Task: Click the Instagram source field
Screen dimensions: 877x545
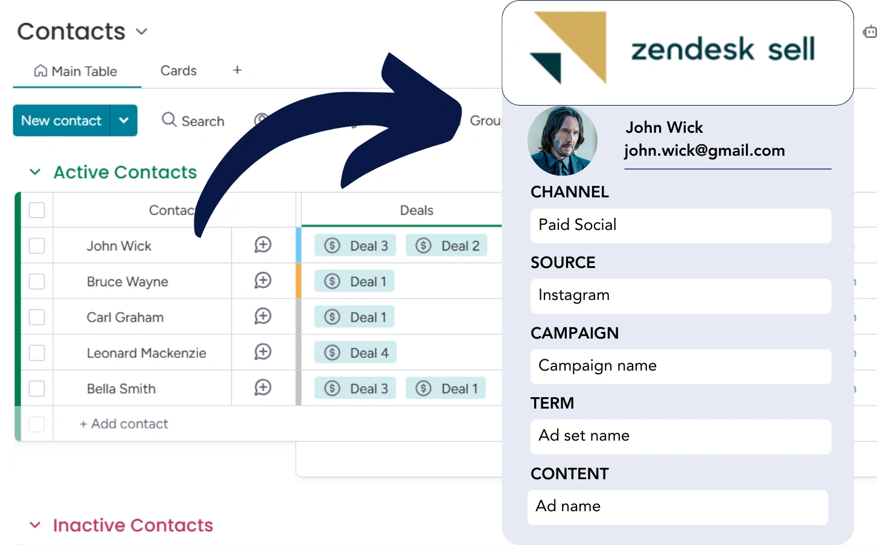Action: [681, 296]
